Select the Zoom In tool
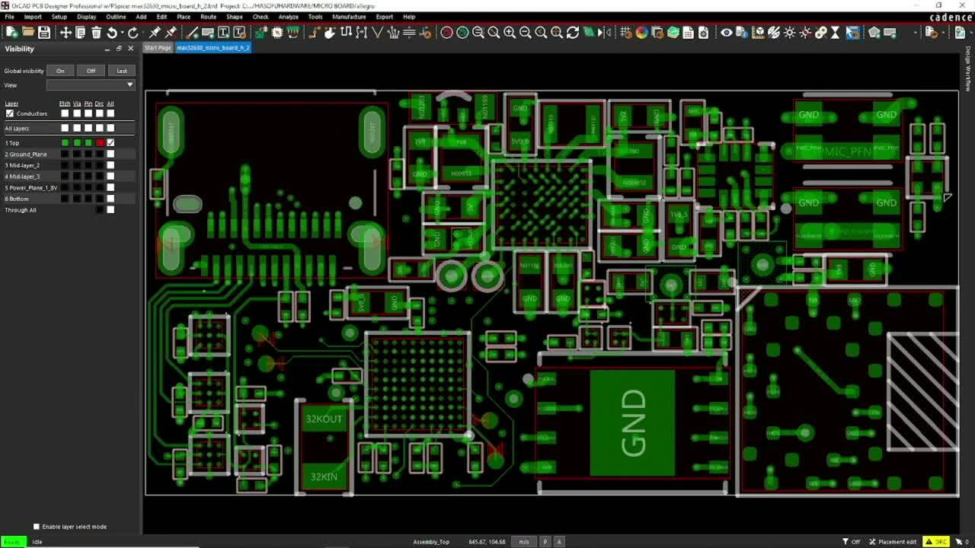The image size is (975, 548). click(x=510, y=33)
